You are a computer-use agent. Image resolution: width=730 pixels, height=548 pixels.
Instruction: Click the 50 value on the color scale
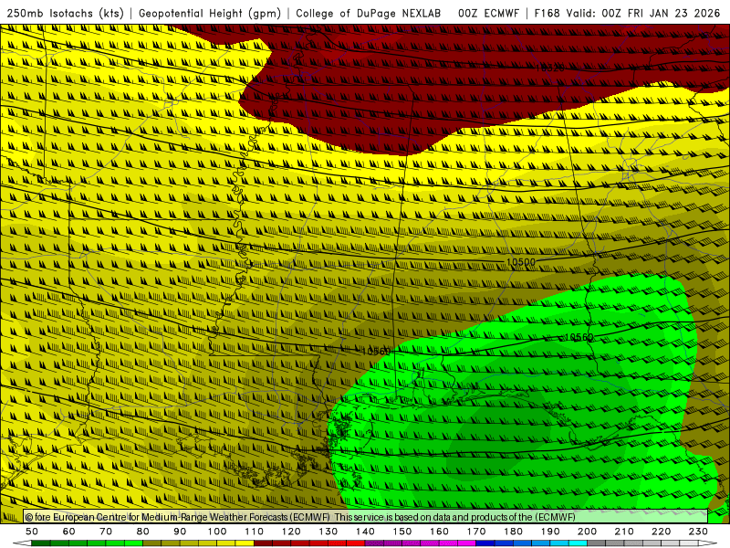coord(32,532)
